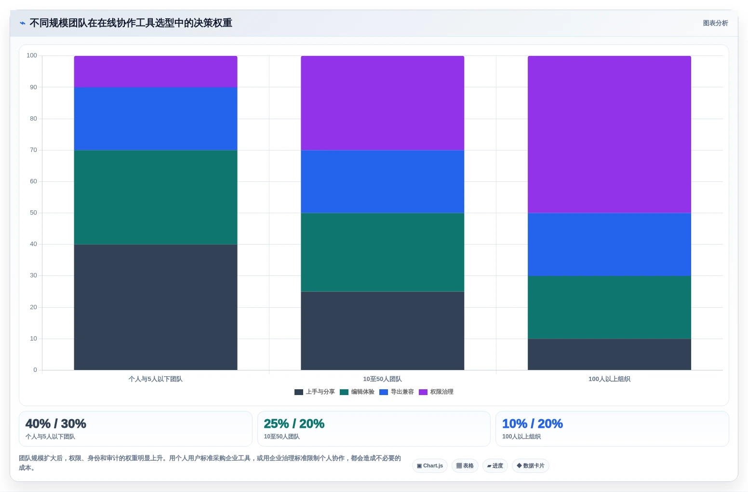Click the green 编辑体验 legend color box
Image resolution: width=748 pixels, height=492 pixels.
[x=344, y=392]
